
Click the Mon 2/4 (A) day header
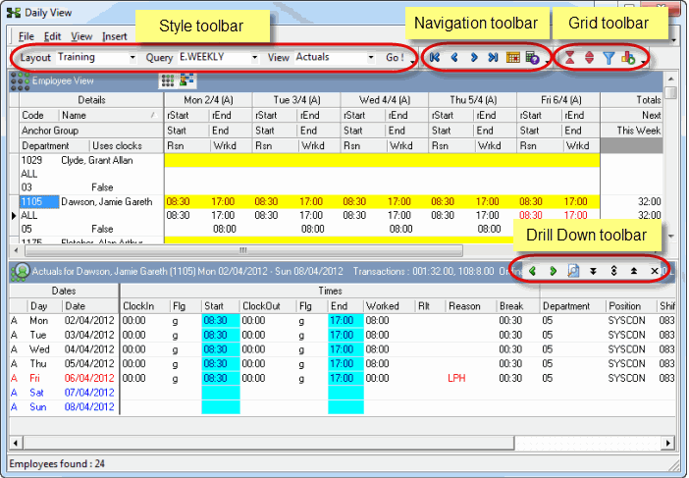[x=208, y=100]
